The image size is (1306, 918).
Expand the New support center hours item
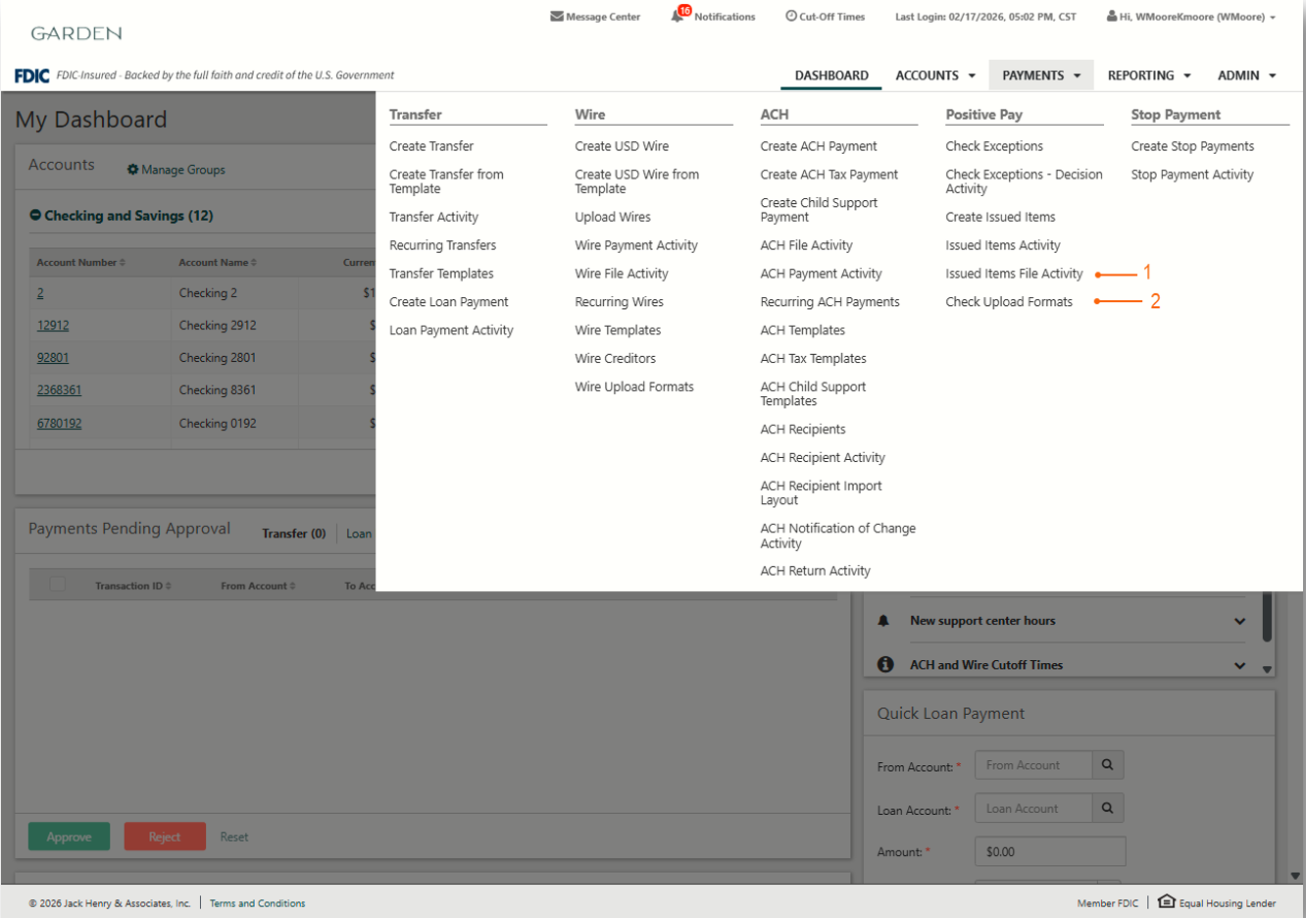[x=1239, y=621]
